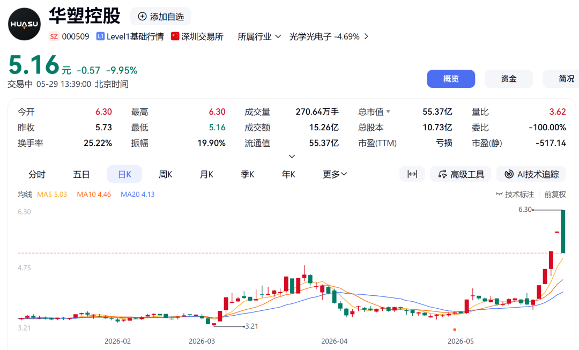Click the MA5 5.03 indicator label
The height and width of the screenshot is (350, 579).
click(x=52, y=194)
